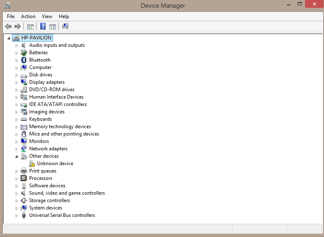Collapse the HP-PAVILION root node
This screenshot has height=237, width=324.
coord(9,38)
